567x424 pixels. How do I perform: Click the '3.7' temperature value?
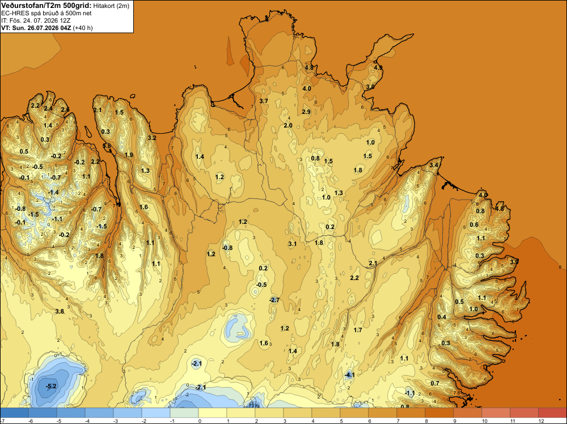[x=264, y=101]
